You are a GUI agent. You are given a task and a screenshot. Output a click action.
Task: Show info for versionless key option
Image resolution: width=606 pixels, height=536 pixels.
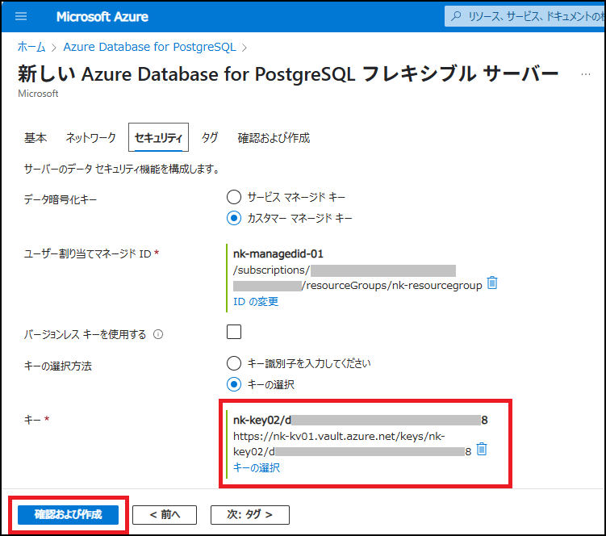tap(158, 334)
